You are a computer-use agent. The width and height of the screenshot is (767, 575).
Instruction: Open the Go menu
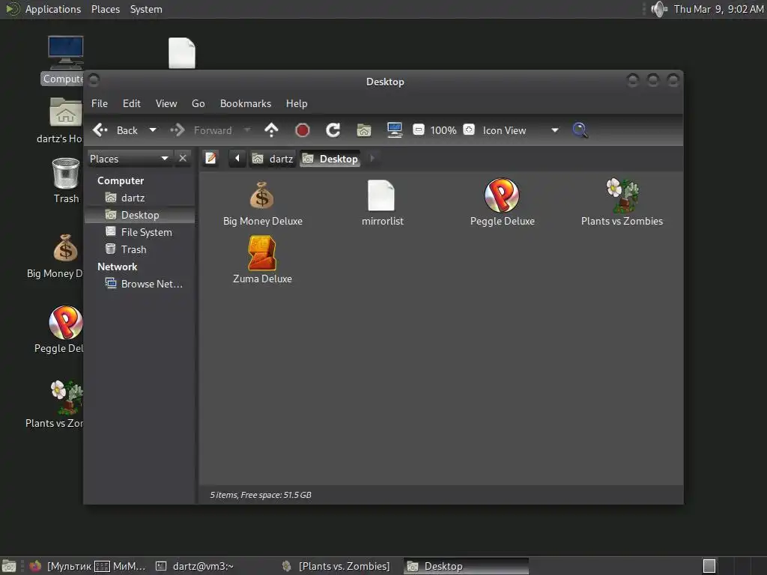point(198,103)
